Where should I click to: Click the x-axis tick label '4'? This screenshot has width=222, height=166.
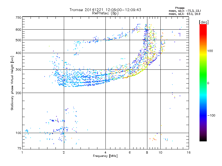105,152
